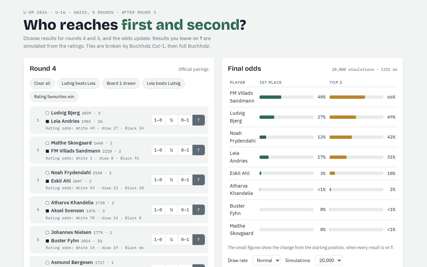The width and height of the screenshot is (427, 267).
Task: Open the Draw rate dropdown
Action: click(267, 260)
